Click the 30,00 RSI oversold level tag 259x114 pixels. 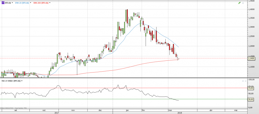click(x=251, y=99)
